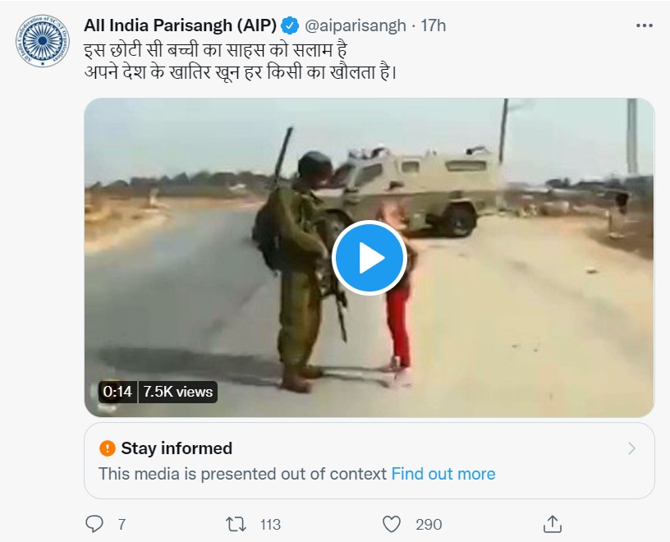Click the blue verified badge
Viewport: 670px width, 542px height.
[290, 25]
